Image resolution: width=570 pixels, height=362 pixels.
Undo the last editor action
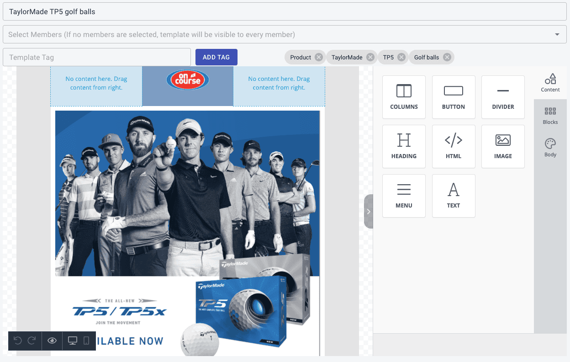point(18,341)
